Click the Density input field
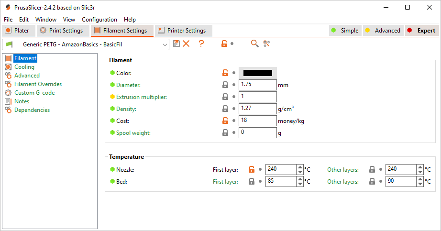 [x=258, y=109]
